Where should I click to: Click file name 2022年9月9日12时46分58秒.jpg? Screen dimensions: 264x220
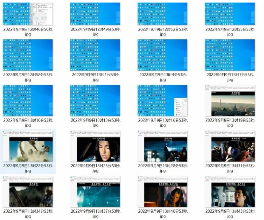tap(28, 32)
